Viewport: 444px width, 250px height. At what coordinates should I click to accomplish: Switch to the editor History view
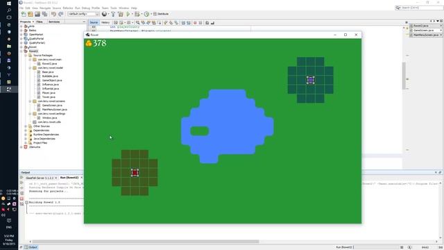click(x=105, y=22)
